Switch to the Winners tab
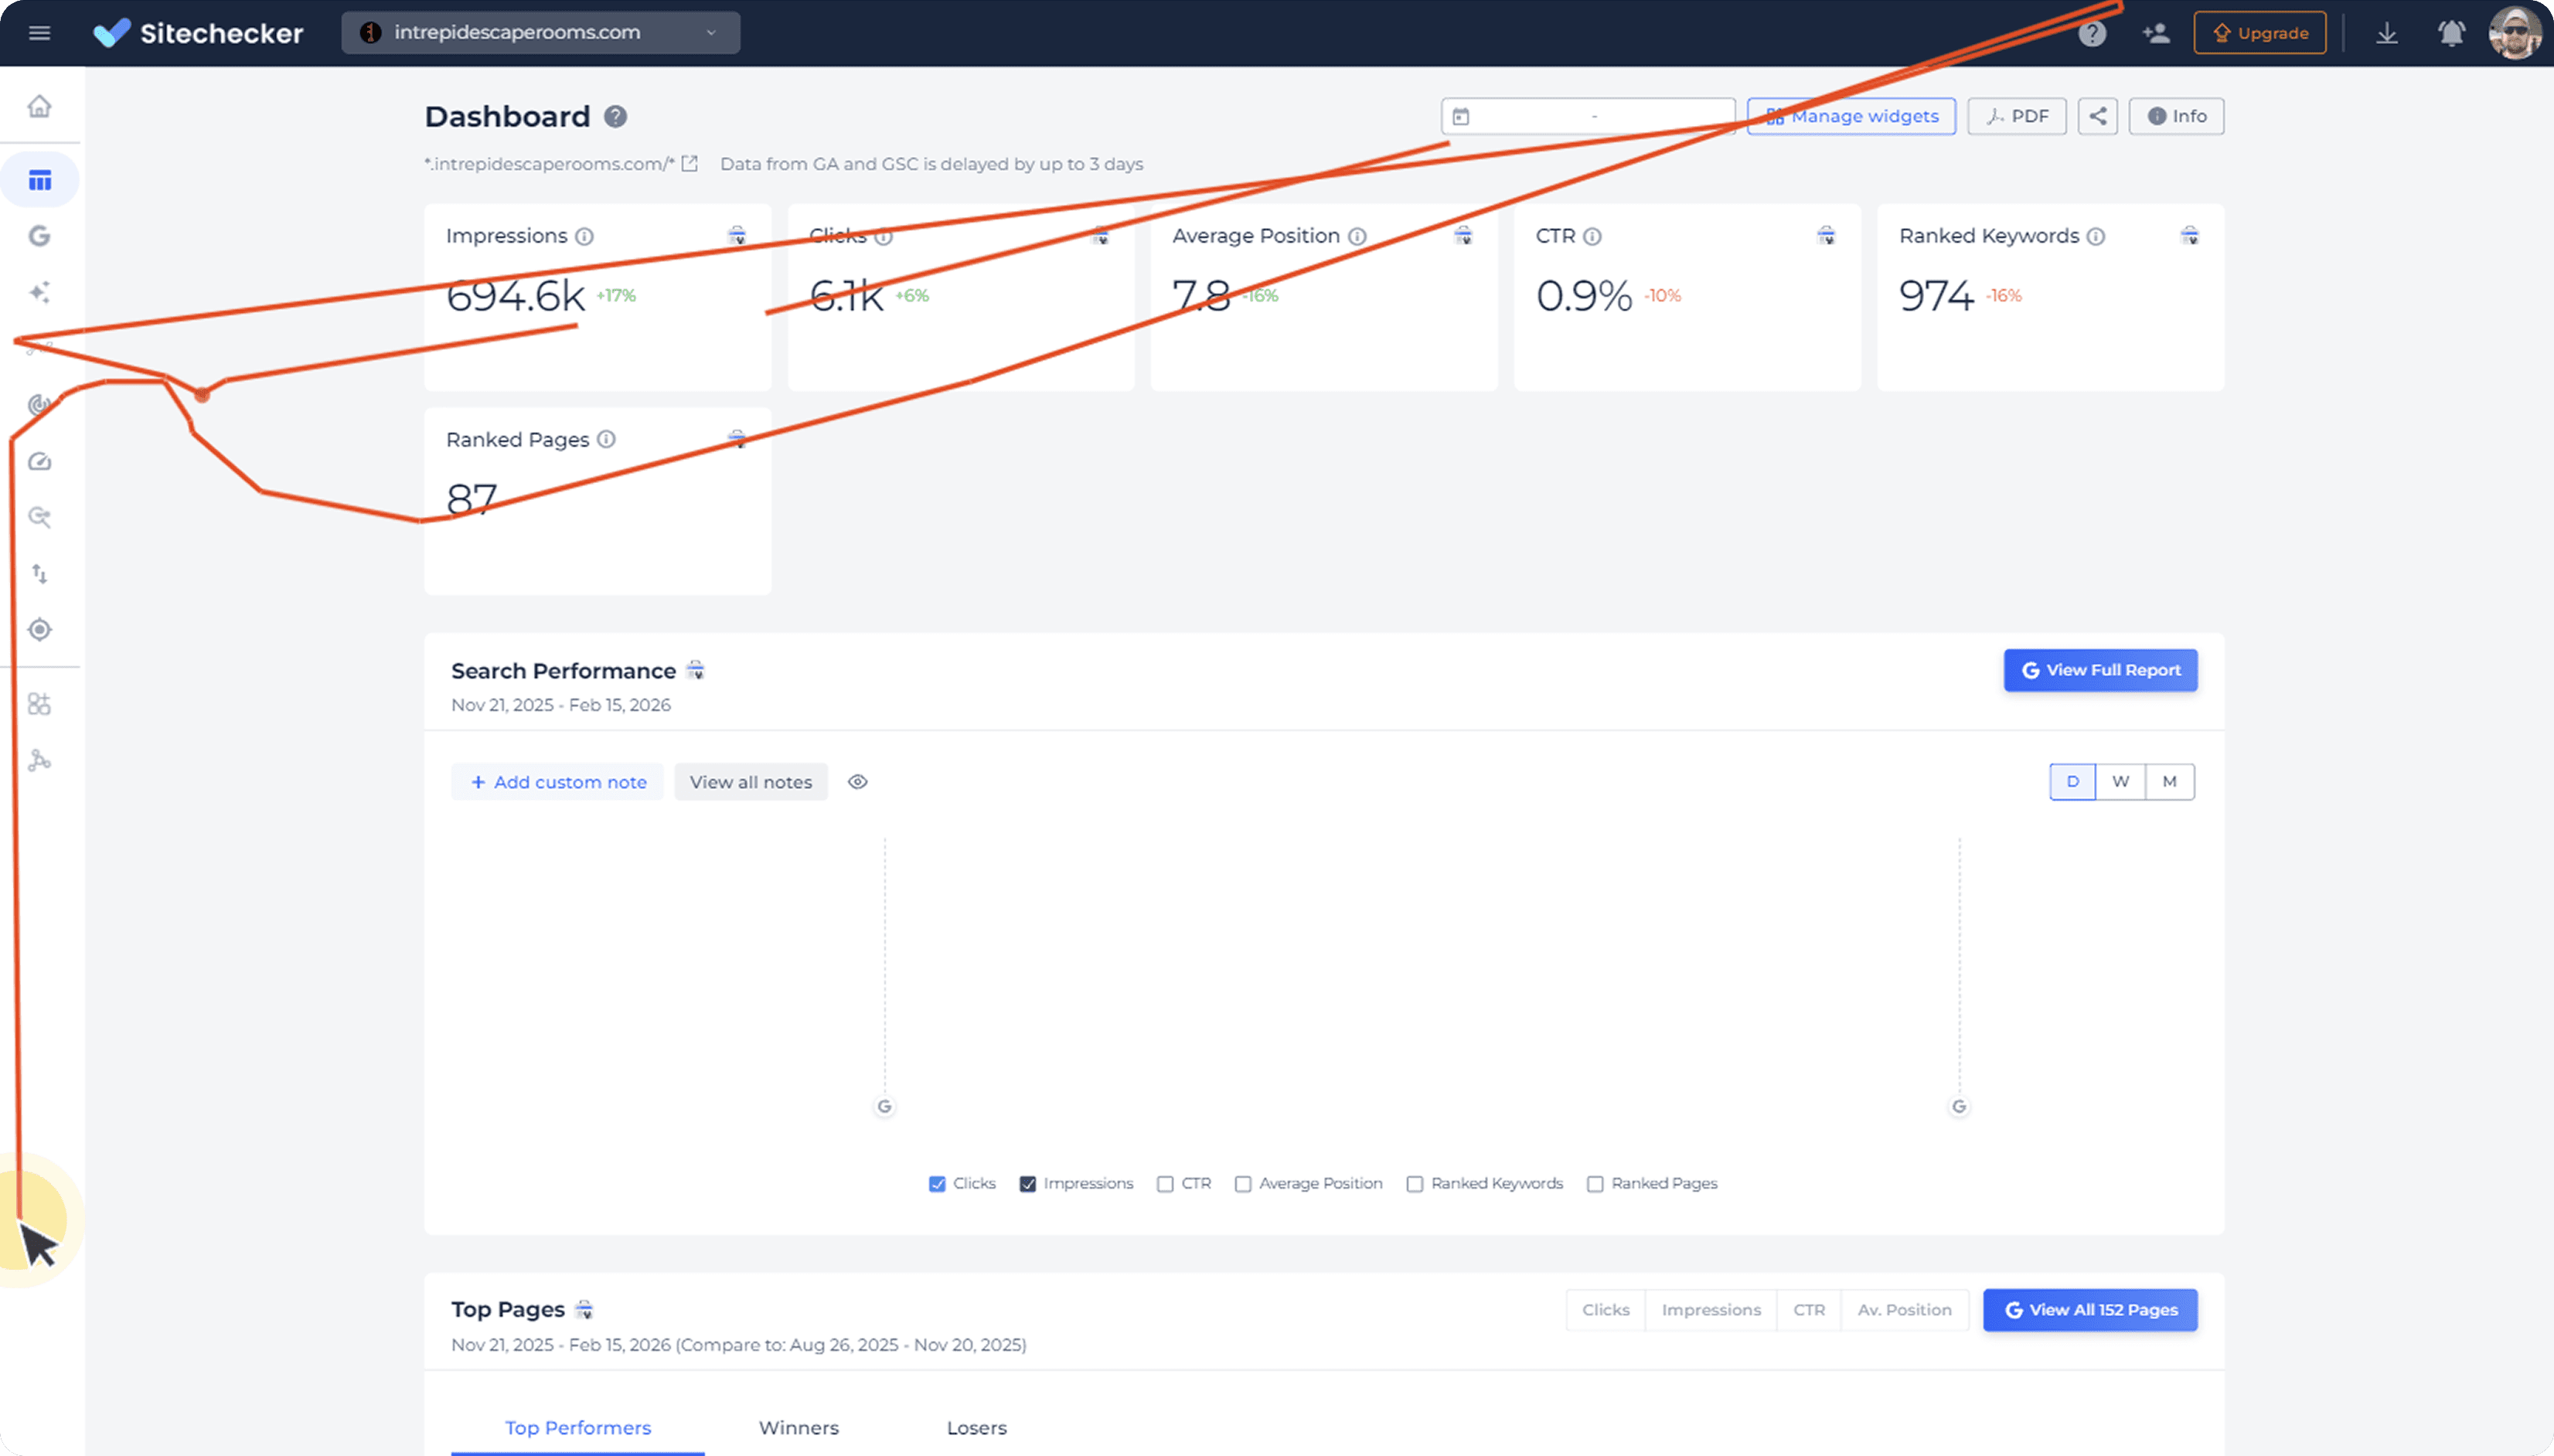 point(798,1428)
